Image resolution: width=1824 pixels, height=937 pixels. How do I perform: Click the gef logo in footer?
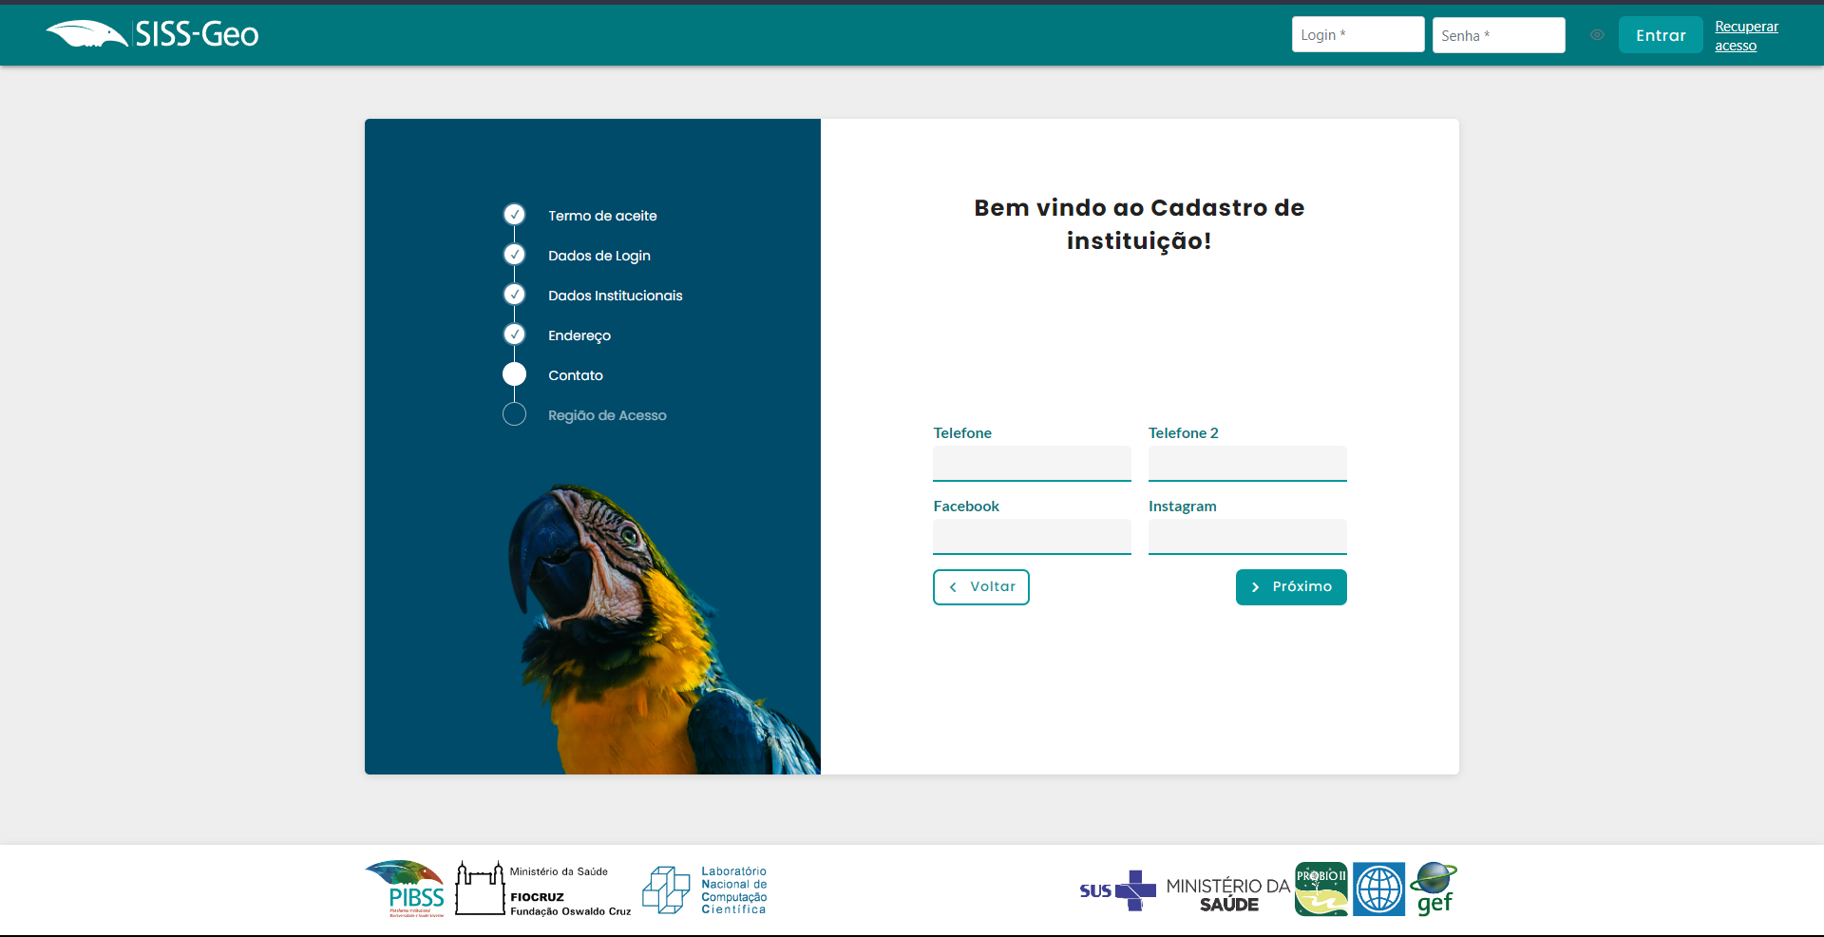[x=1434, y=889]
